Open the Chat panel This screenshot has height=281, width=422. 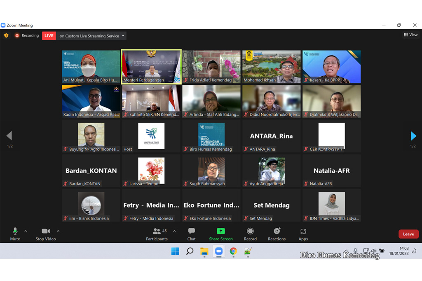pyautogui.click(x=191, y=234)
